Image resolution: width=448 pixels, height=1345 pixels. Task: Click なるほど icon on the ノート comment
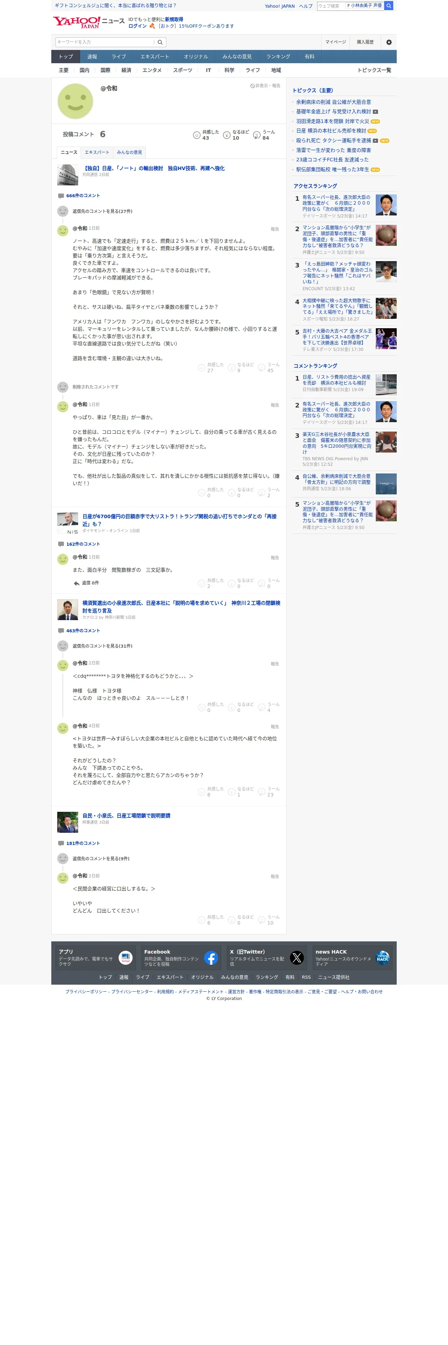232,368
